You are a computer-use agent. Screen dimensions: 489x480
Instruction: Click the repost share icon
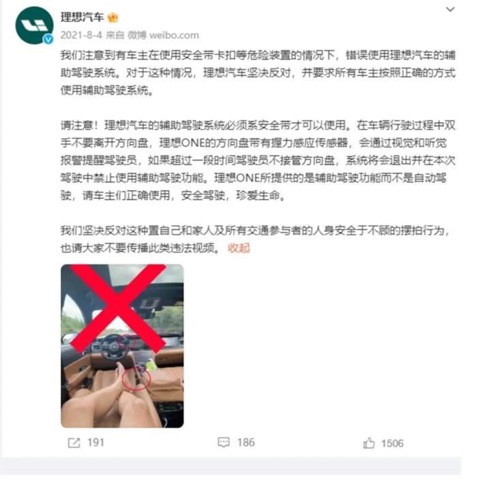click(74, 443)
